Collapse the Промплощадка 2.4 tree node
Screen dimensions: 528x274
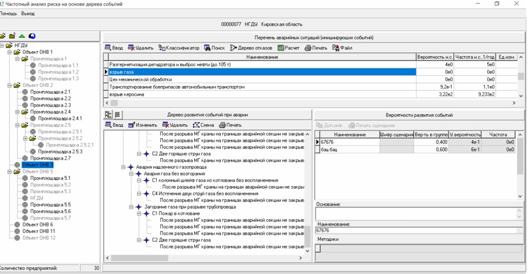pyautogui.click(x=18, y=112)
